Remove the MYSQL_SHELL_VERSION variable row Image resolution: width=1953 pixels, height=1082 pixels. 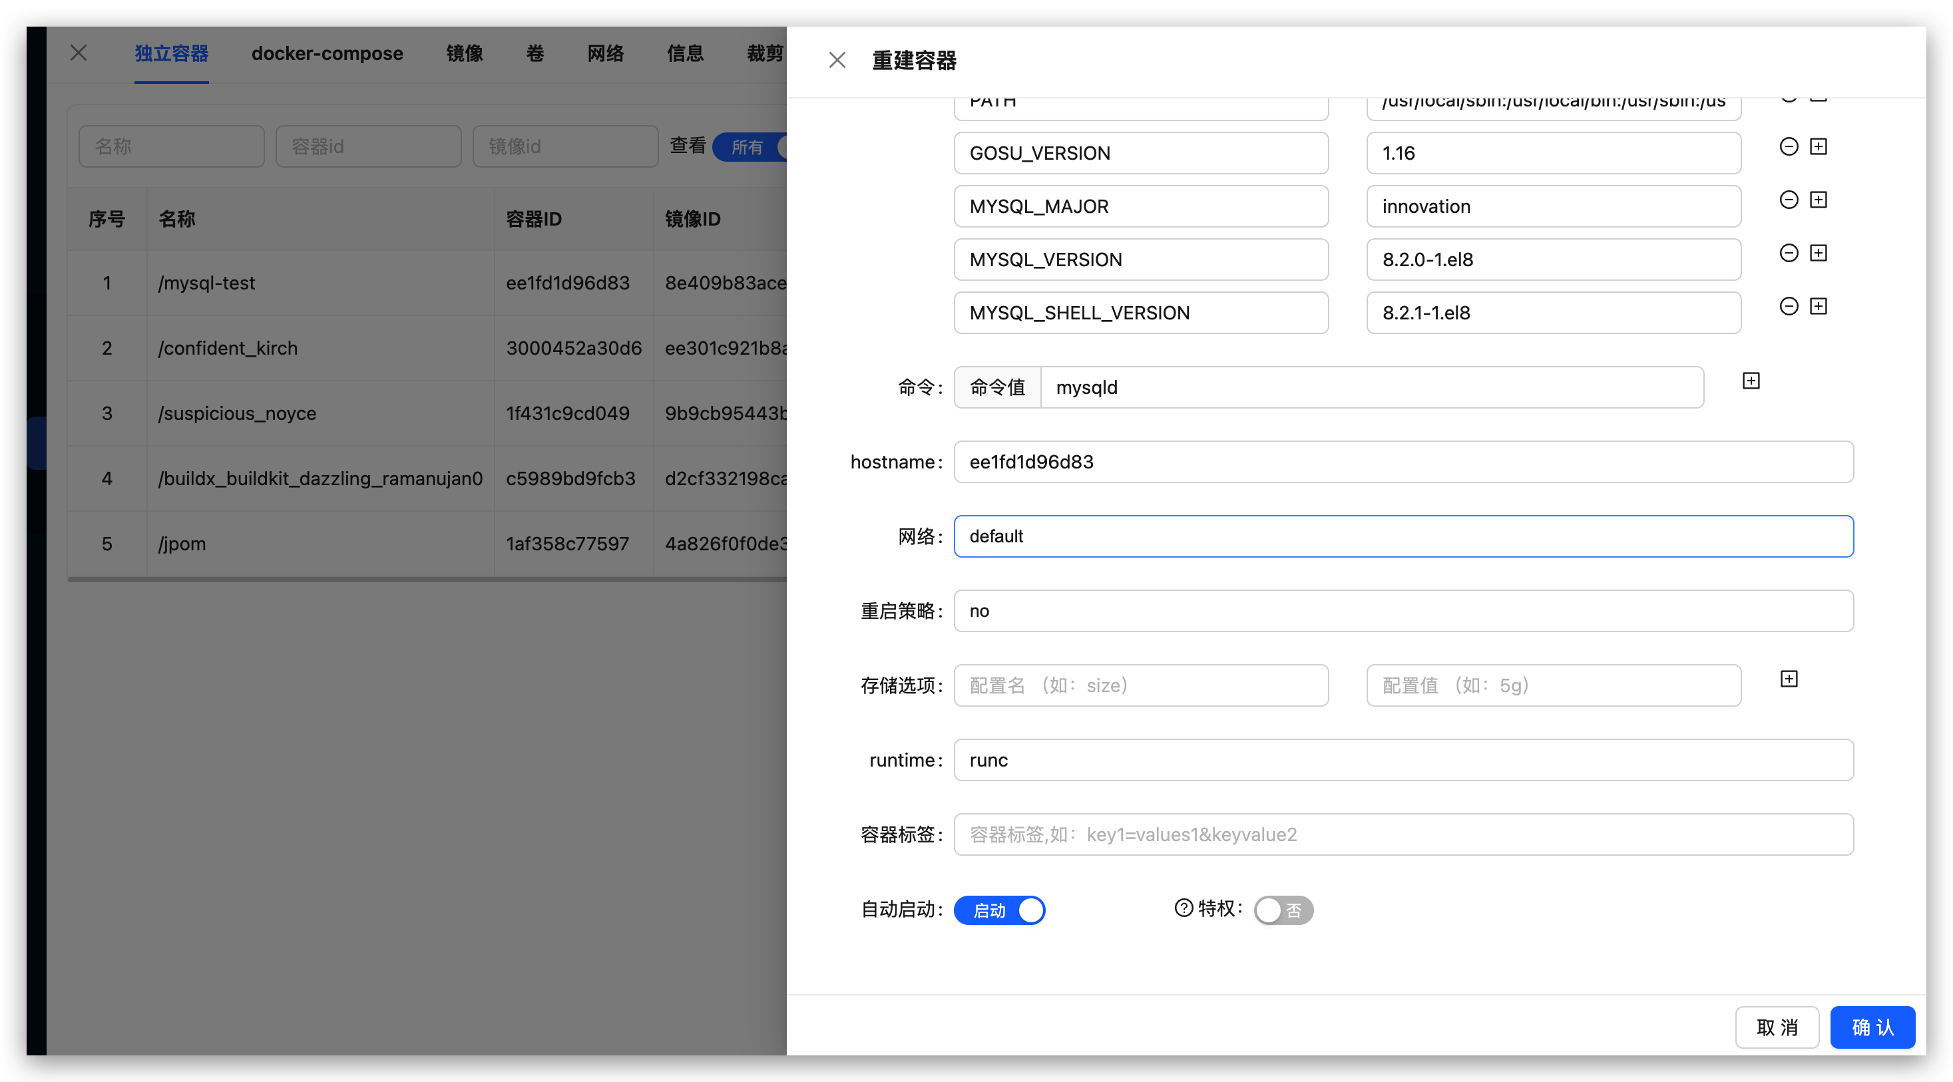click(x=1789, y=306)
